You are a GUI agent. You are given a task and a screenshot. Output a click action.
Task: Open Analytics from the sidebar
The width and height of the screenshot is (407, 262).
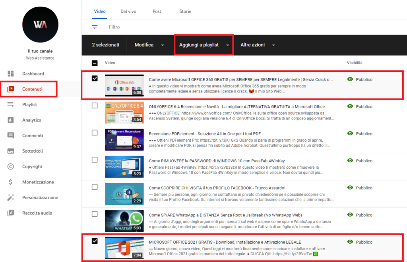click(x=32, y=120)
